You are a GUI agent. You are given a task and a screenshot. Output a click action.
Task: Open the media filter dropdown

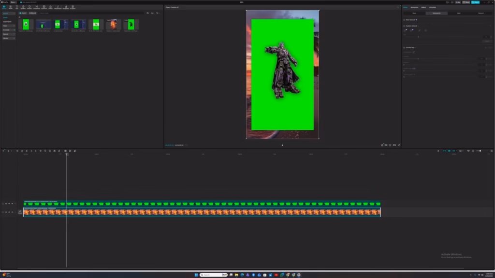(x=158, y=13)
